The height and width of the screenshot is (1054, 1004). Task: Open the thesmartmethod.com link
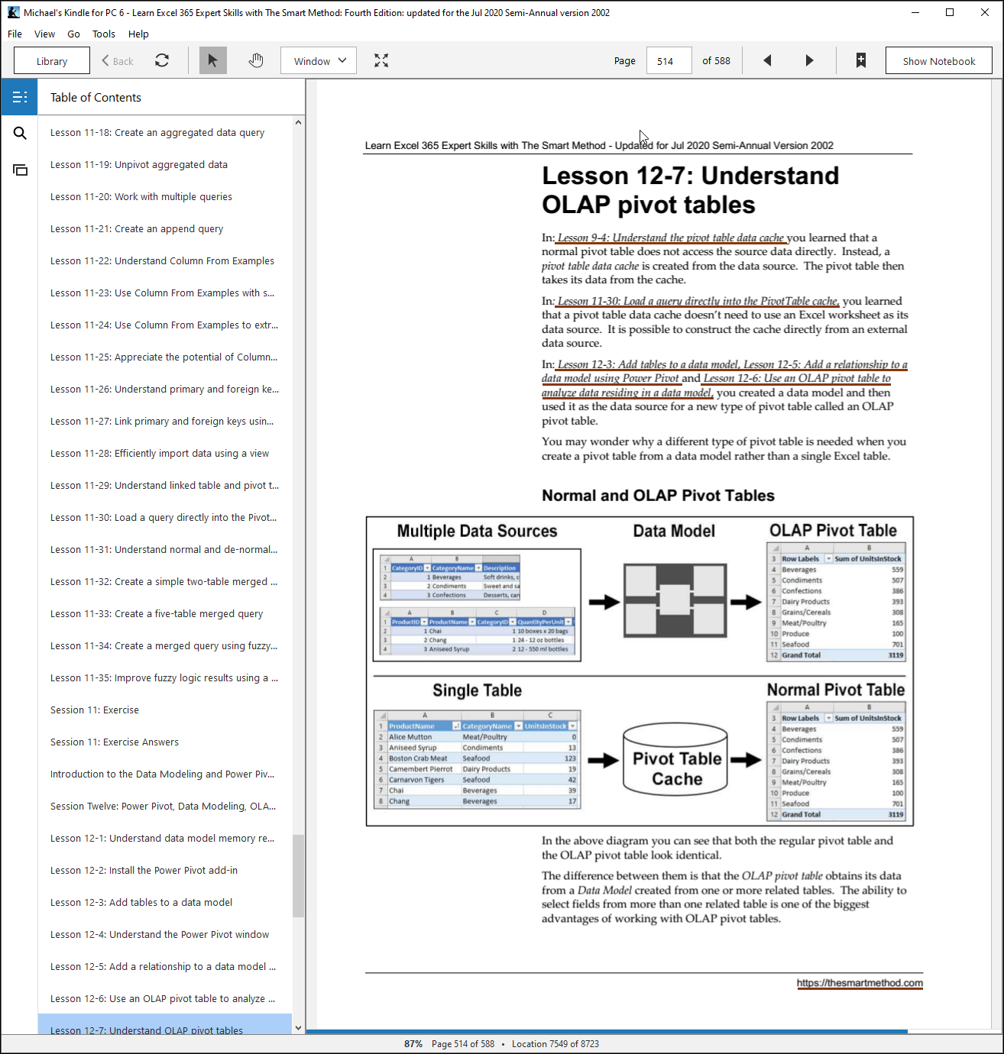click(x=860, y=983)
